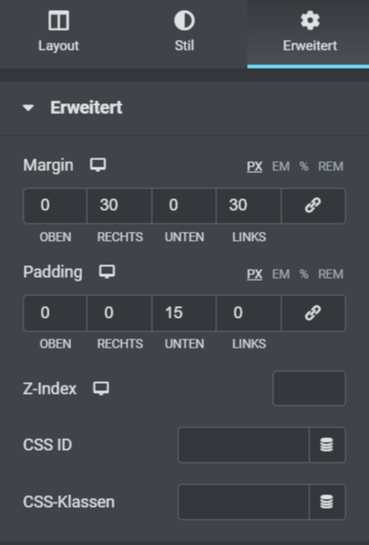Click the Stil half-circle icon
Viewport: 369px width, 545px height.
pos(184,21)
